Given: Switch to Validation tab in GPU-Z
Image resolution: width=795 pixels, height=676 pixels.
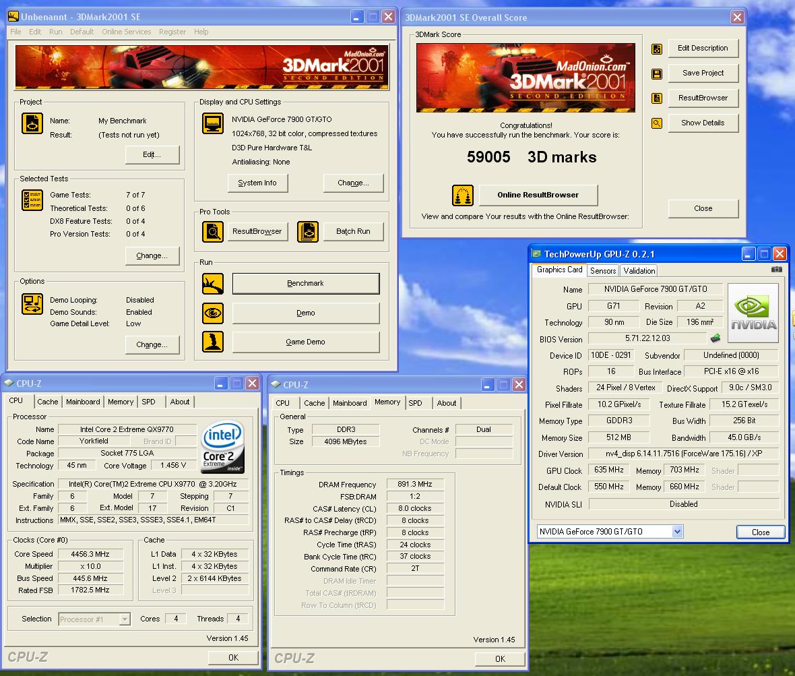Looking at the screenshot, I should pyautogui.click(x=639, y=271).
